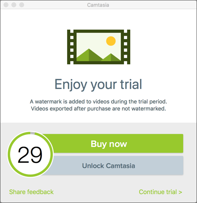The height and width of the screenshot is (203, 197).
Task: Minimize the Camtasia trial window
Action: pyautogui.click(x=14, y=5)
